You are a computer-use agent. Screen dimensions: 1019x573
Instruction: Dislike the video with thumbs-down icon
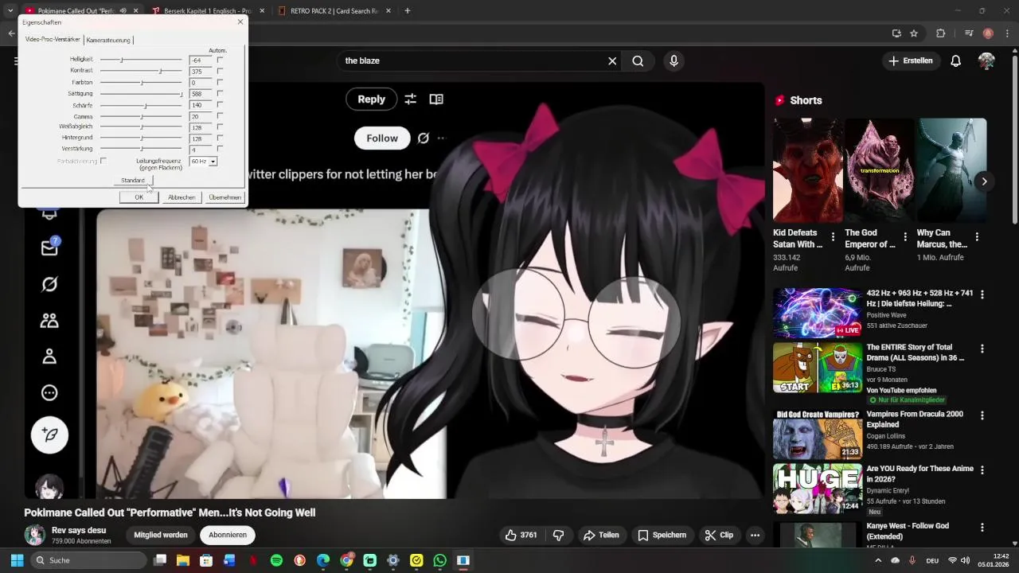point(558,535)
